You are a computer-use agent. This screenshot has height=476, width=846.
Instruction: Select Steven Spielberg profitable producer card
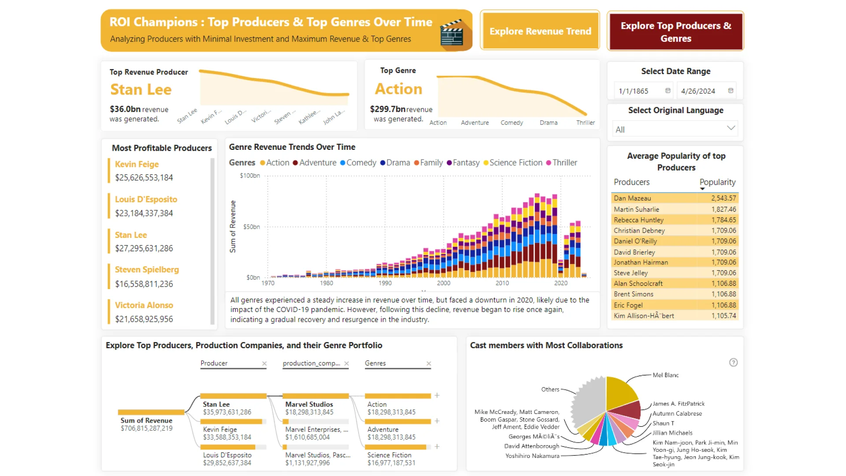coord(159,276)
